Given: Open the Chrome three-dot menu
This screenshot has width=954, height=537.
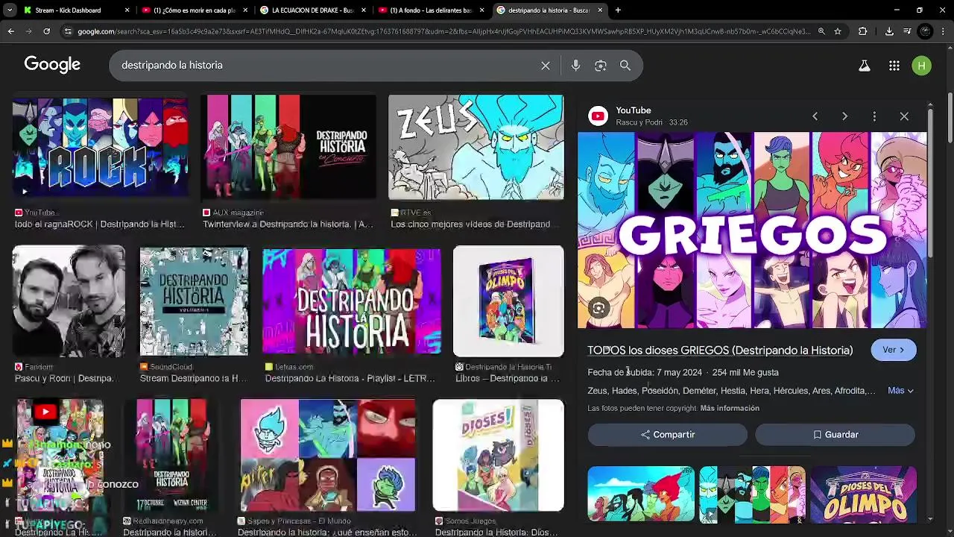Looking at the screenshot, I should 943,31.
